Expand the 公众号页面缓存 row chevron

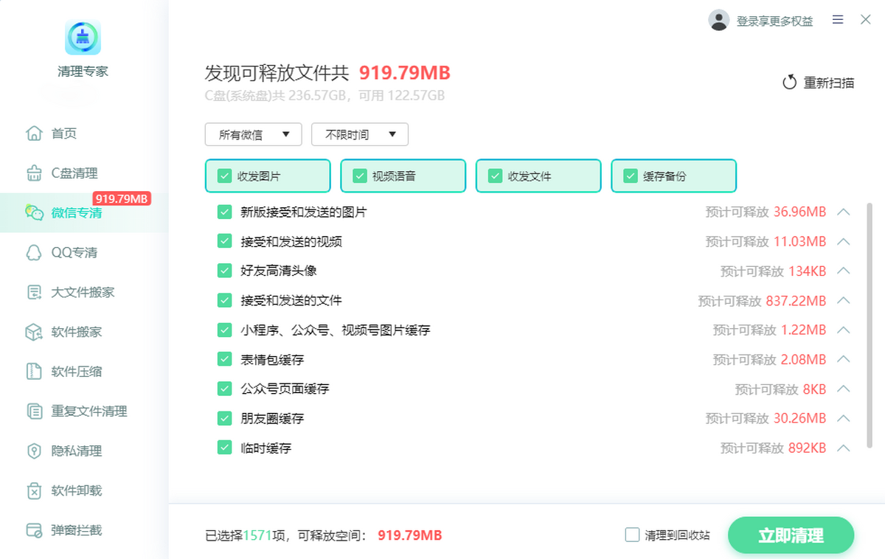pyautogui.click(x=844, y=389)
